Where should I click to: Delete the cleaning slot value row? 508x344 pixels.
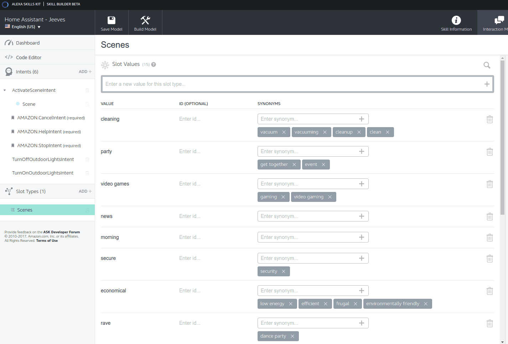[x=489, y=119]
